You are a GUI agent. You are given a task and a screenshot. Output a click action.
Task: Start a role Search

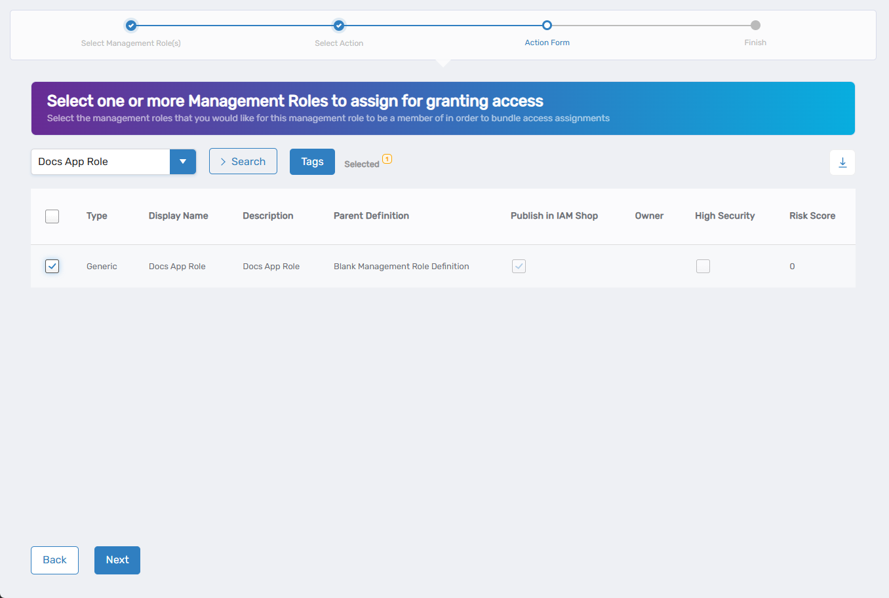pyautogui.click(x=243, y=160)
